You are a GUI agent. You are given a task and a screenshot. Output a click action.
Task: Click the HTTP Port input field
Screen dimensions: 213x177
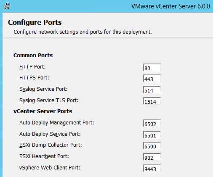(152, 67)
